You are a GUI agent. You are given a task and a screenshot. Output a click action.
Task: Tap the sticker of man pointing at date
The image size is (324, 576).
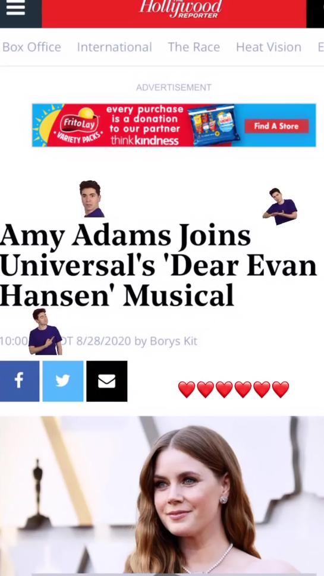(x=45, y=332)
